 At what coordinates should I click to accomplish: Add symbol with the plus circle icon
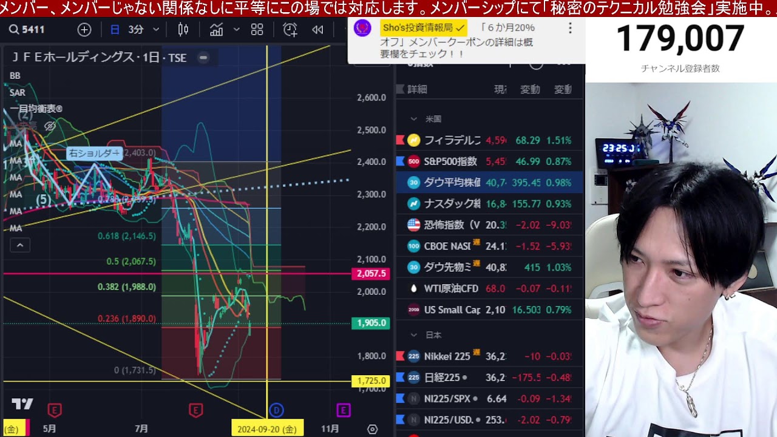click(84, 29)
